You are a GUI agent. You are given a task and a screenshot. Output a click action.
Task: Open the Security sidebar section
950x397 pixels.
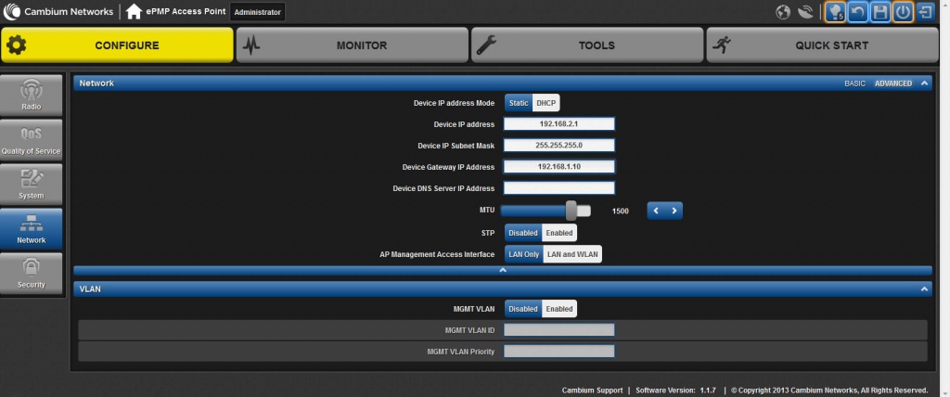(32, 275)
